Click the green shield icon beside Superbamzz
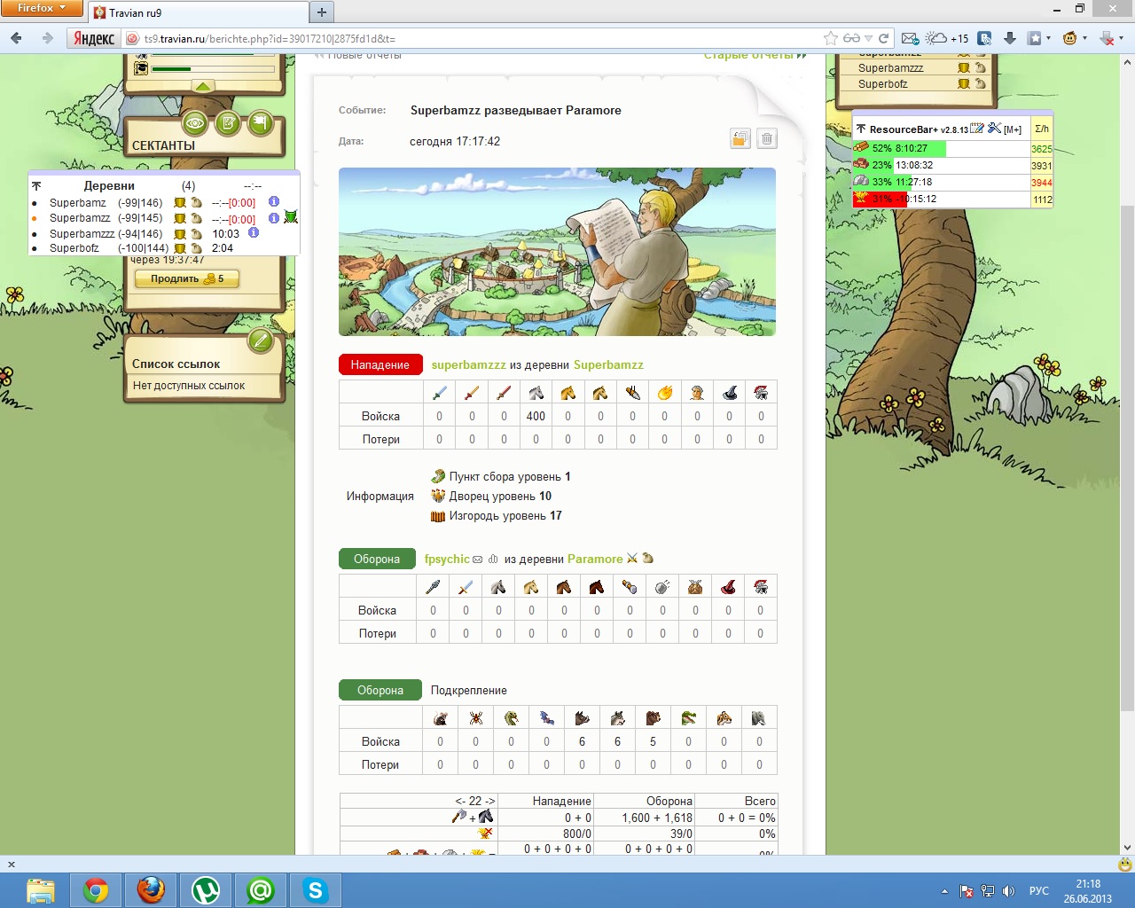The width and height of the screenshot is (1135, 908). coord(291,218)
